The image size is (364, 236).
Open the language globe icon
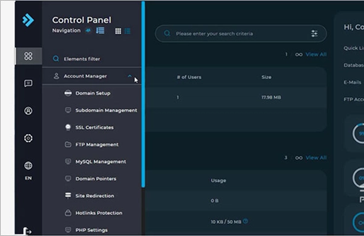point(28,165)
